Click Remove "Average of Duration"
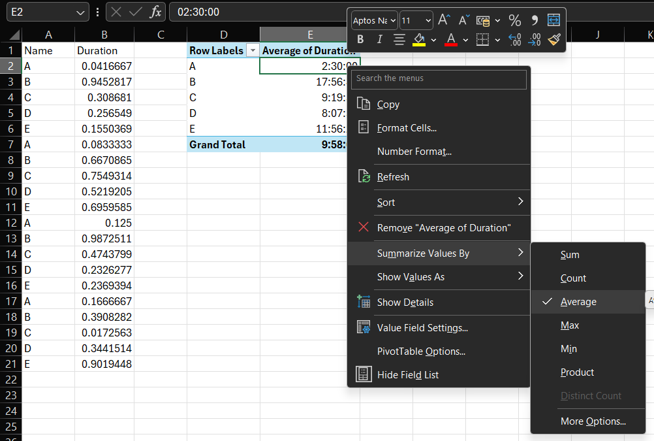654x441 pixels. (439, 228)
